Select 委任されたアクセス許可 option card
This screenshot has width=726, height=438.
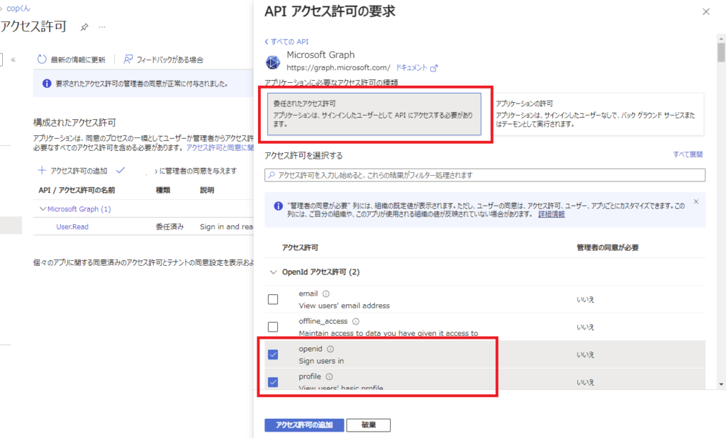pyautogui.click(x=374, y=114)
